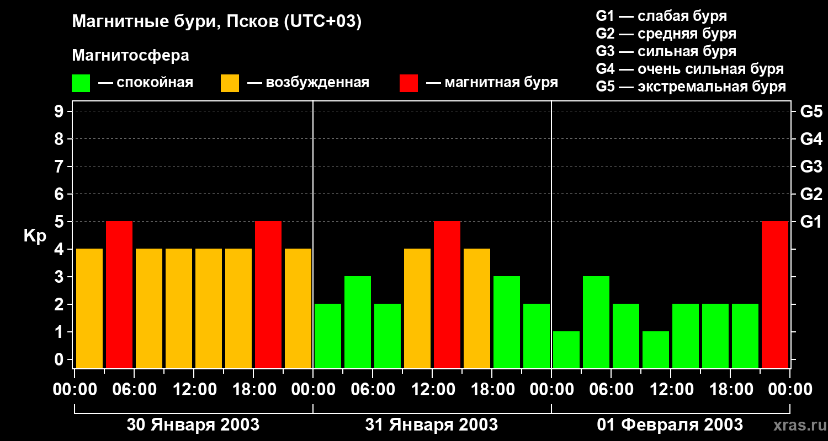
Task: Click the '31 Января 2003' date label
Action: point(432,425)
